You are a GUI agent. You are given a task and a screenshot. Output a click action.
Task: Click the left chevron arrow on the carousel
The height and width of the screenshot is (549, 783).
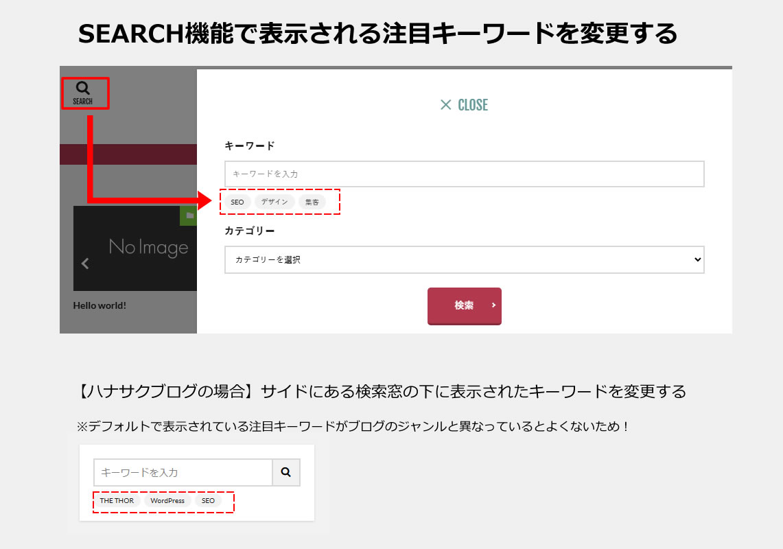coord(85,263)
